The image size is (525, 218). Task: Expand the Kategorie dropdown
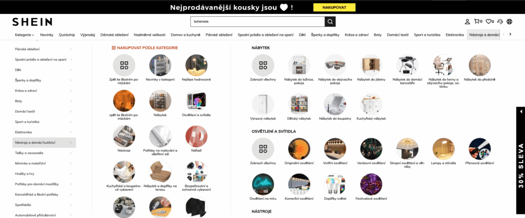point(25,35)
